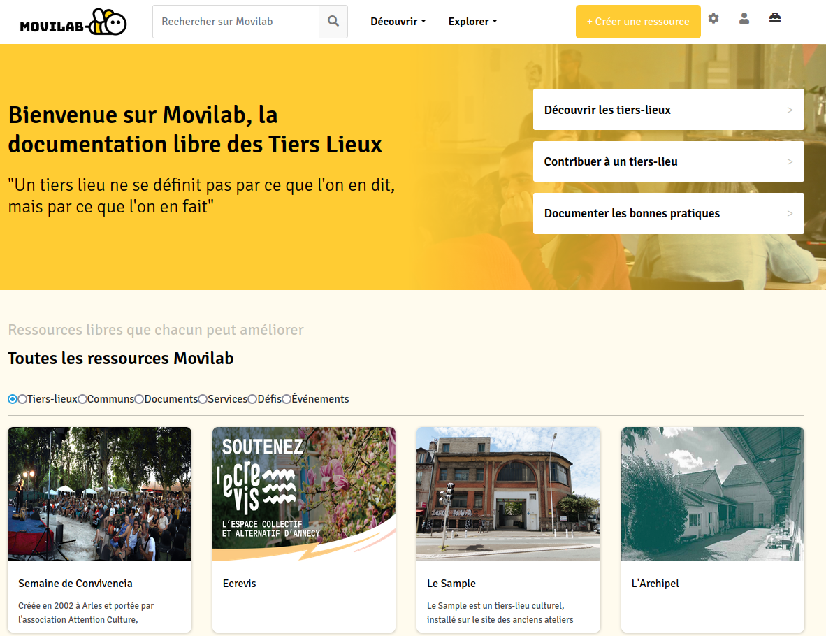Screen dimensions: 826x636
Task: Open the Ecrevis card image
Action: click(x=304, y=493)
